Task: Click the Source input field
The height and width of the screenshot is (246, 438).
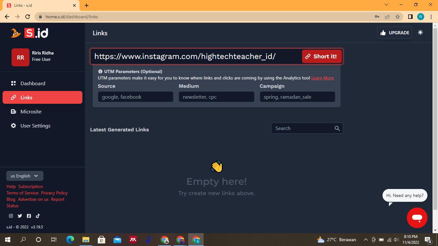Action: tap(135, 97)
